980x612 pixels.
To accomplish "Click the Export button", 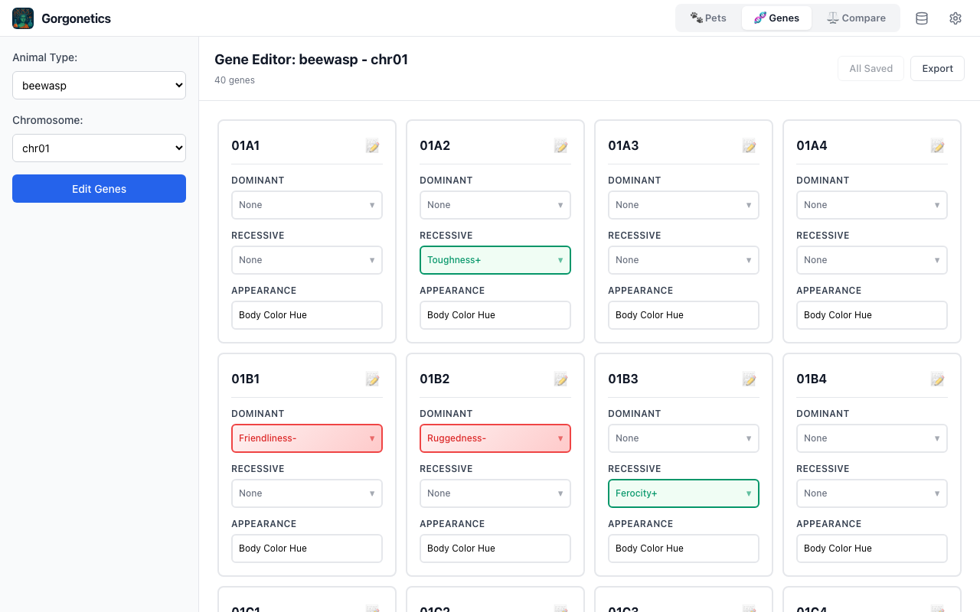I will (x=937, y=69).
